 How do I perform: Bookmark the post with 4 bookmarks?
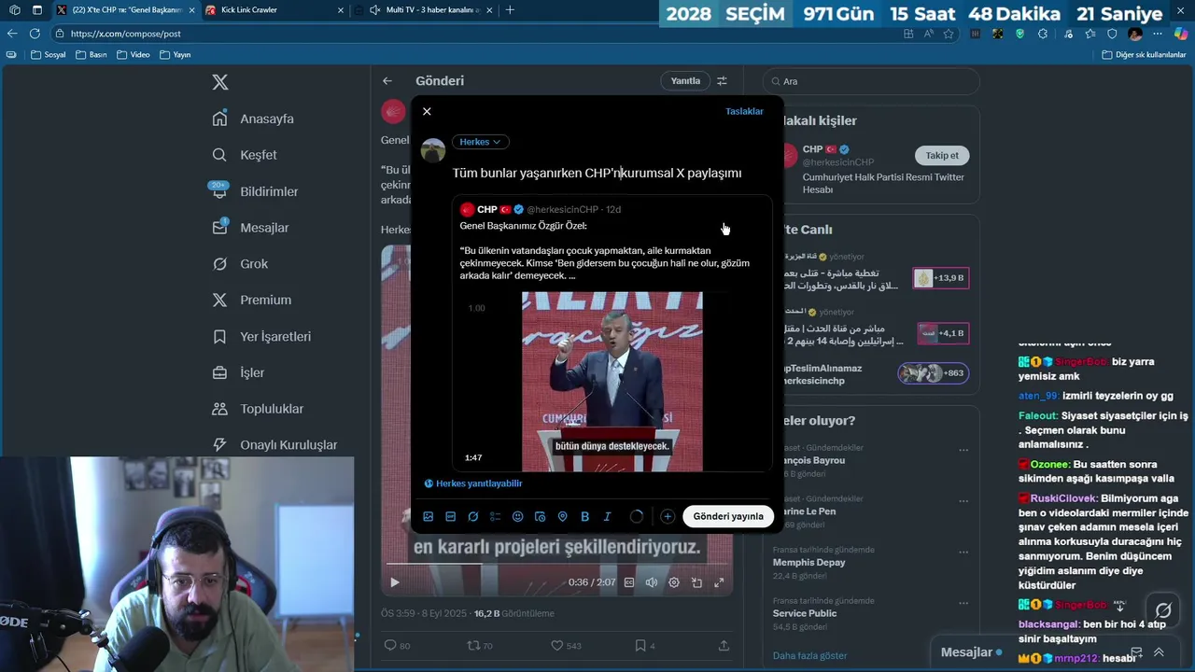tap(645, 645)
